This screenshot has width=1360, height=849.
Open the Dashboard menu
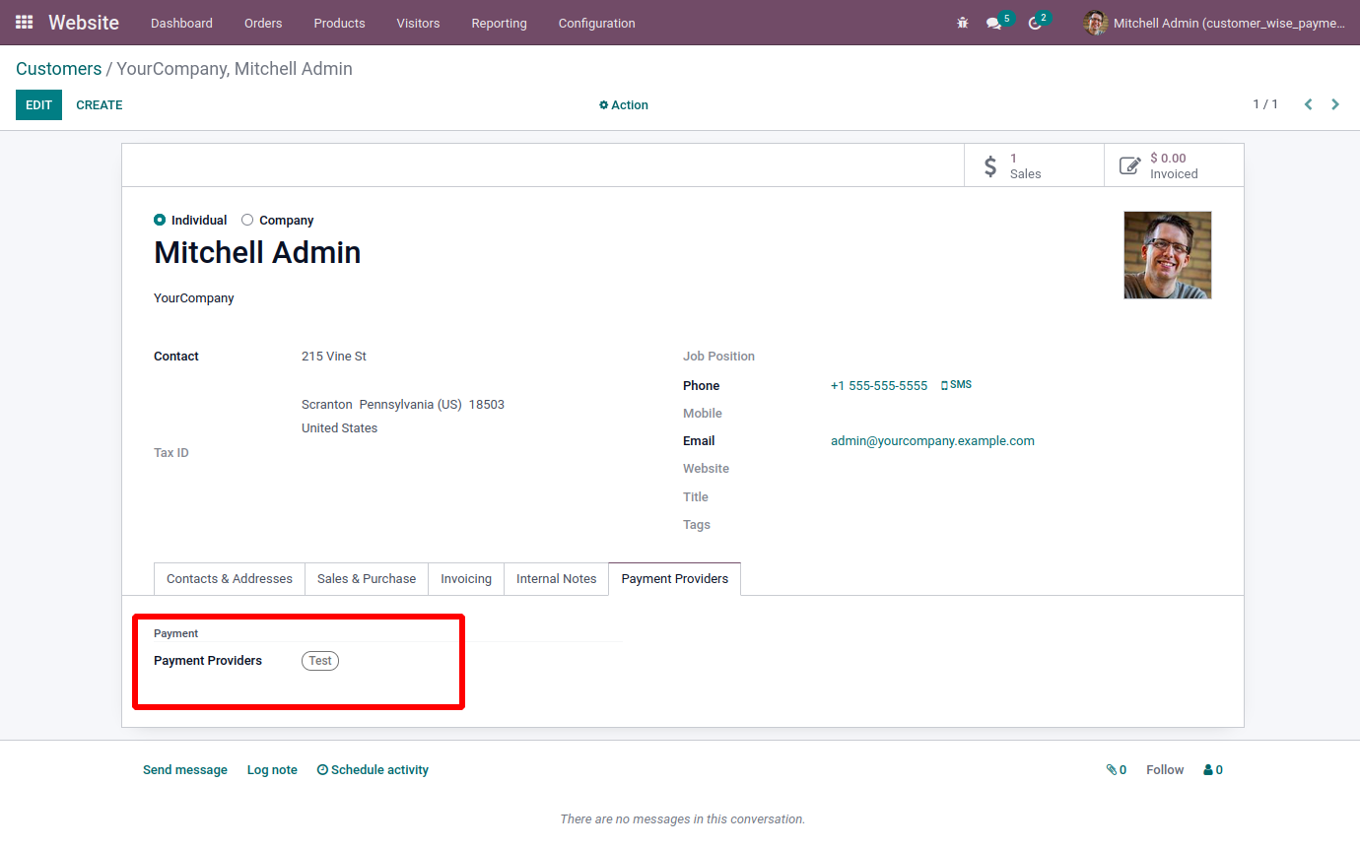pyautogui.click(x=181, y=23)
